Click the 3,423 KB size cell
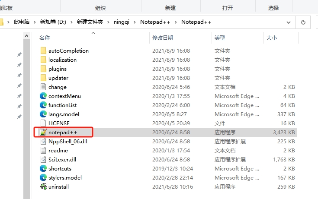Screen dimensions: 318x199 (x=284, y=132)
